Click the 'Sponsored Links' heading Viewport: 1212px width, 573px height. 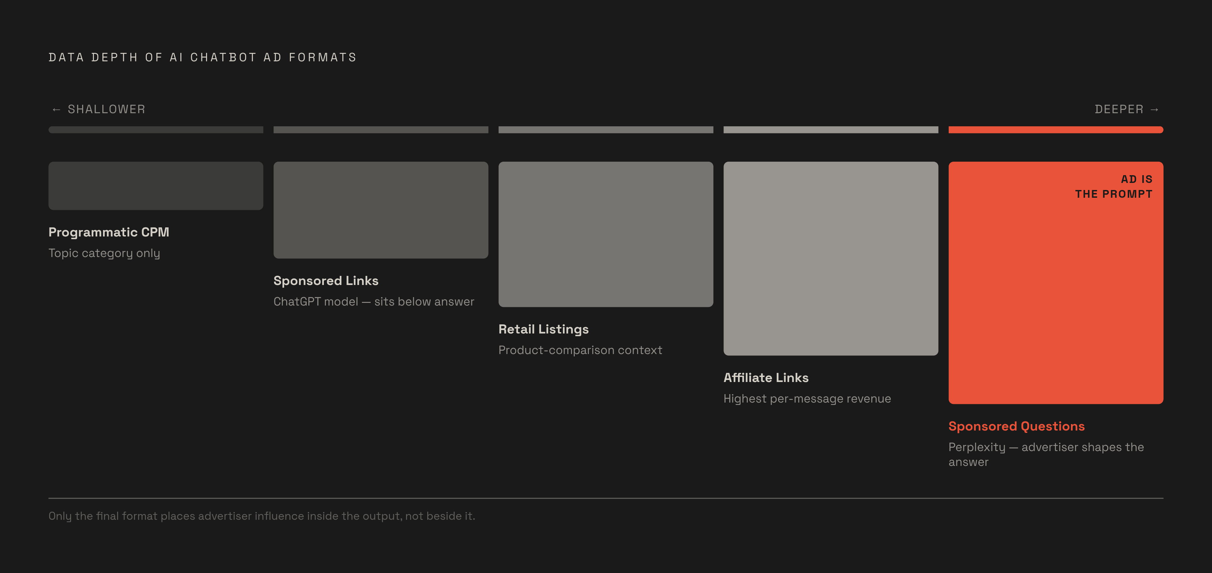(326, 281)
